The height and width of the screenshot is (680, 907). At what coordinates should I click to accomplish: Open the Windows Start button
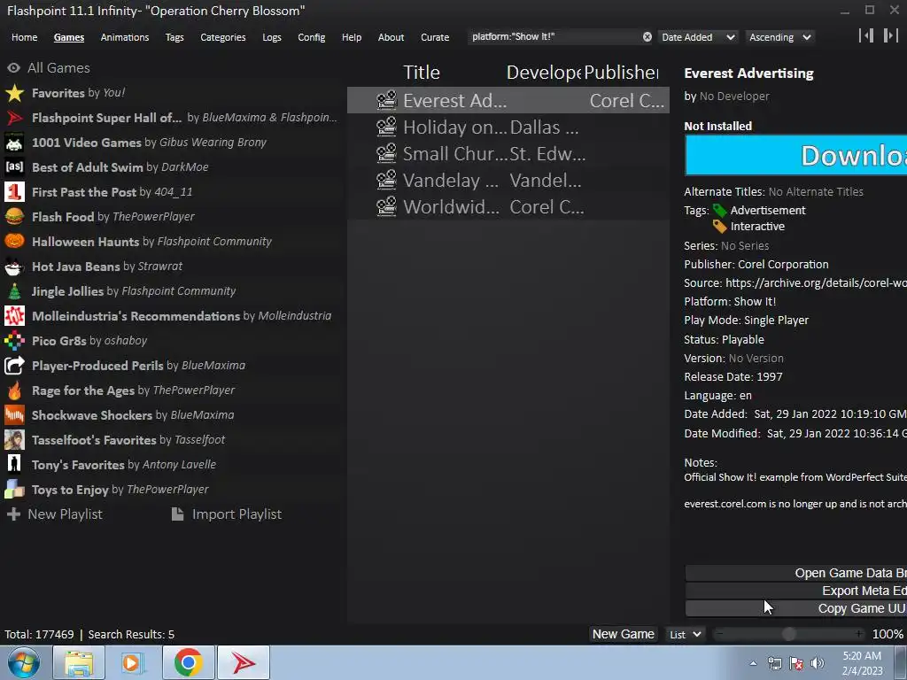pyautogui.click(x=24, y=663)
